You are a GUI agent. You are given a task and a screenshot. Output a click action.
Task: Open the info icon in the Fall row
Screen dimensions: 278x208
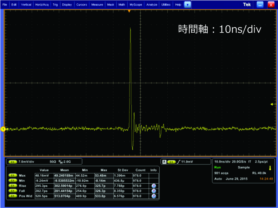coord(154,191)
